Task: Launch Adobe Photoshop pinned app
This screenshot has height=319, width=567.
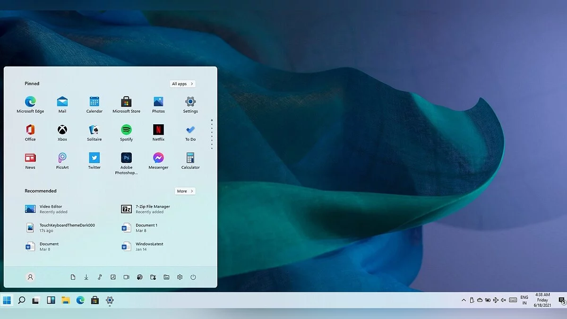Action: click(x=126, y=158)
